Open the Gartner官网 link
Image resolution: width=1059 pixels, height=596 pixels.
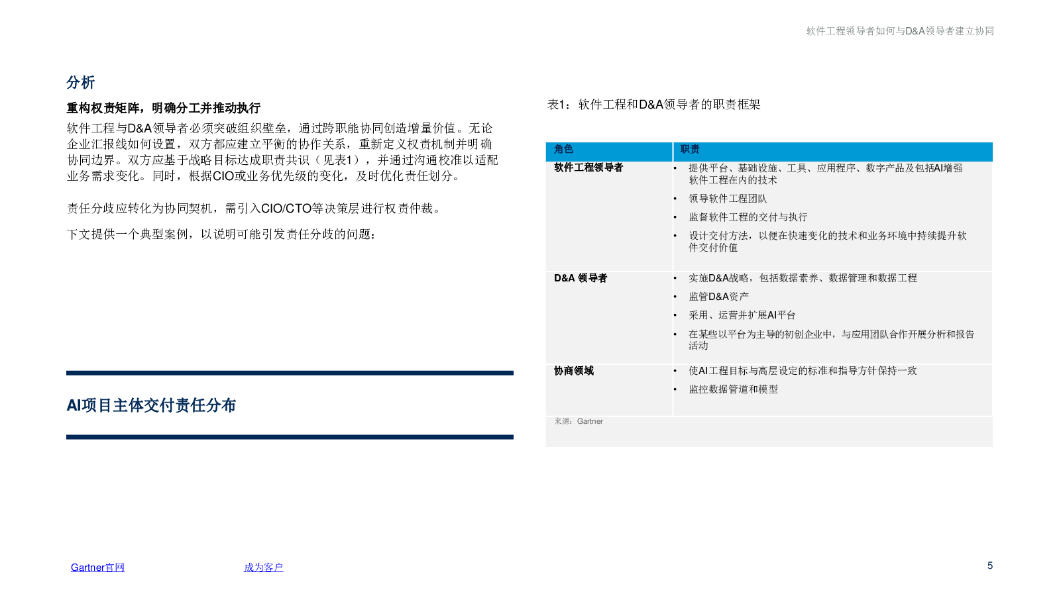pos(97,568)
